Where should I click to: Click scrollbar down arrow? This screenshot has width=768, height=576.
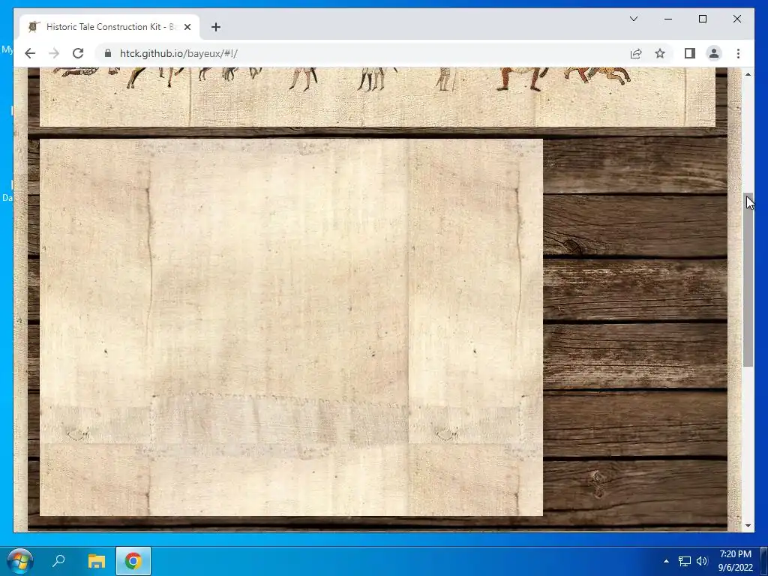click(748, 526)
